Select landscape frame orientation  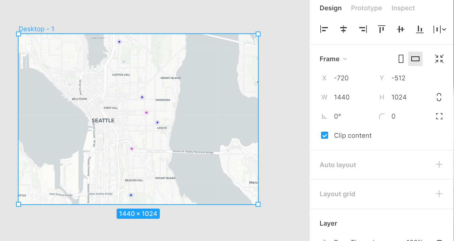coord(415,59)
